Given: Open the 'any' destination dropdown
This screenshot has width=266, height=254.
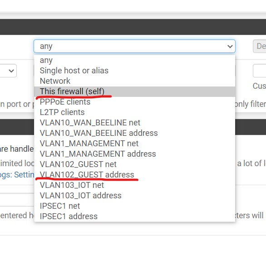Looking at the screenshot, I should pyautogui.click(x=134, y=46).
